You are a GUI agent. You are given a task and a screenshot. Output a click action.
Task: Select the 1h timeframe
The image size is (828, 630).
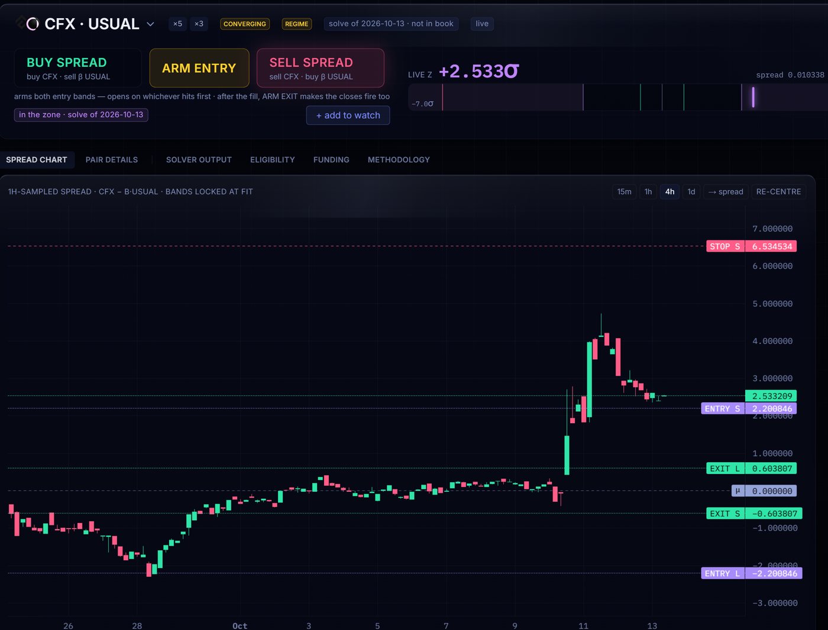coord(648,191)
